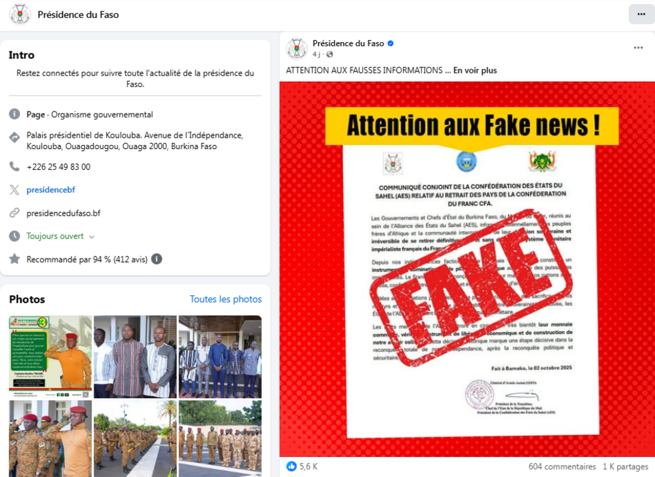Click the Présidence du Faso header logo
The image size is (655, 477).
(19, 15)
